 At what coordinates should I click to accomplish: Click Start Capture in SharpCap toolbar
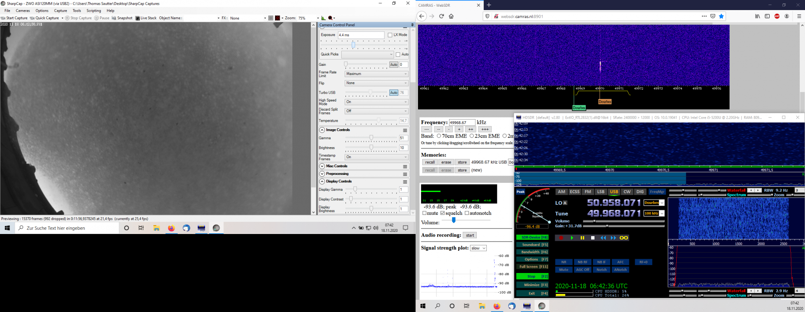click(x=14, y=18)
